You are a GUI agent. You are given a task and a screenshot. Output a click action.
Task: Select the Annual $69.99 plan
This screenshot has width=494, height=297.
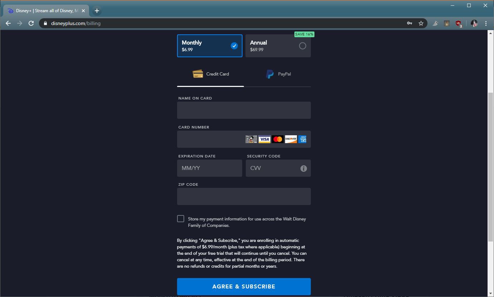(x=278, y=46)
